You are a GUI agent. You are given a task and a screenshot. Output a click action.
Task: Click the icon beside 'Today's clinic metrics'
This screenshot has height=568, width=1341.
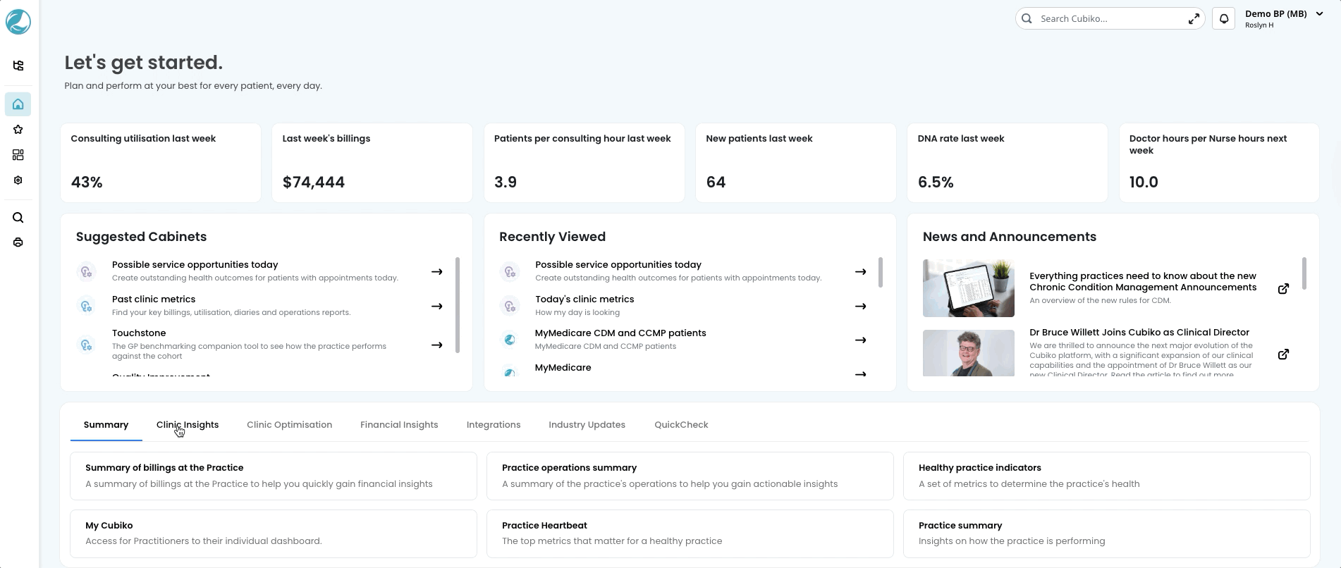(510, 306)
